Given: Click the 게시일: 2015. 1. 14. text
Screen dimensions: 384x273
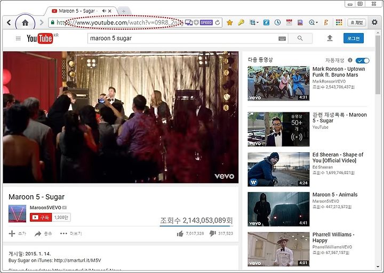Looking at the screenshot, I should [30, 254].
